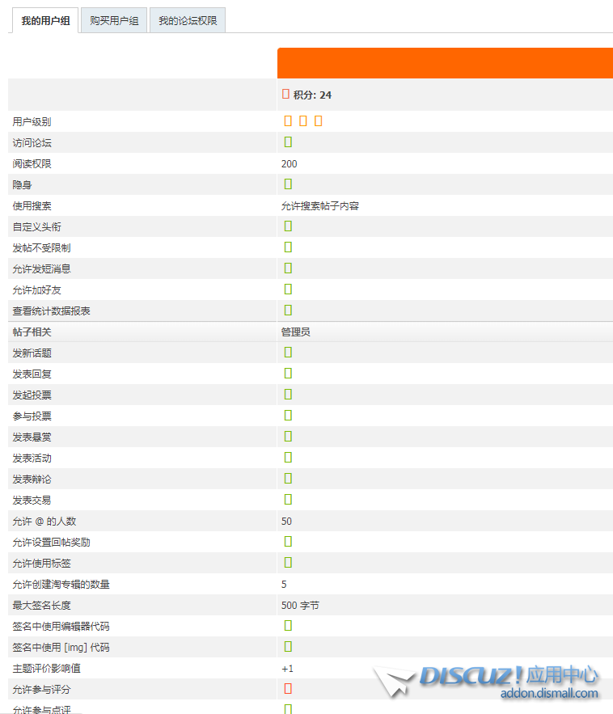Click the status icon in 自定义头衔 row
The image size is (613, 714).
click(x=288, y=226)
